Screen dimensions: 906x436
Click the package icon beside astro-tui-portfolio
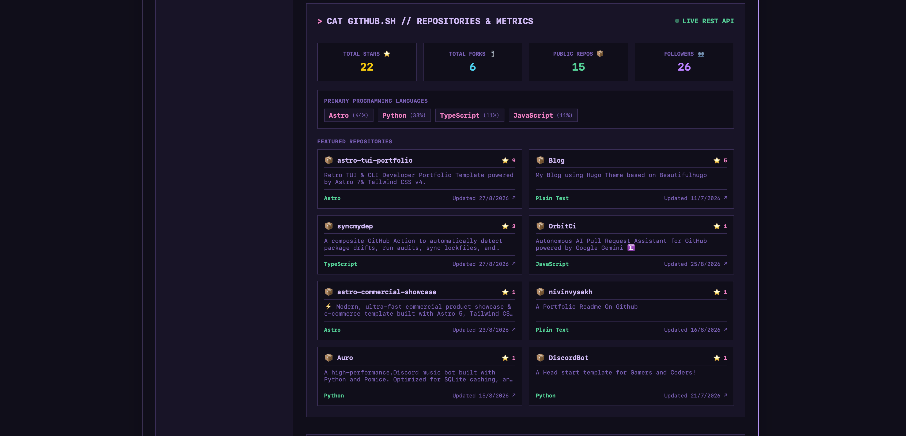[x=329, y=160]
